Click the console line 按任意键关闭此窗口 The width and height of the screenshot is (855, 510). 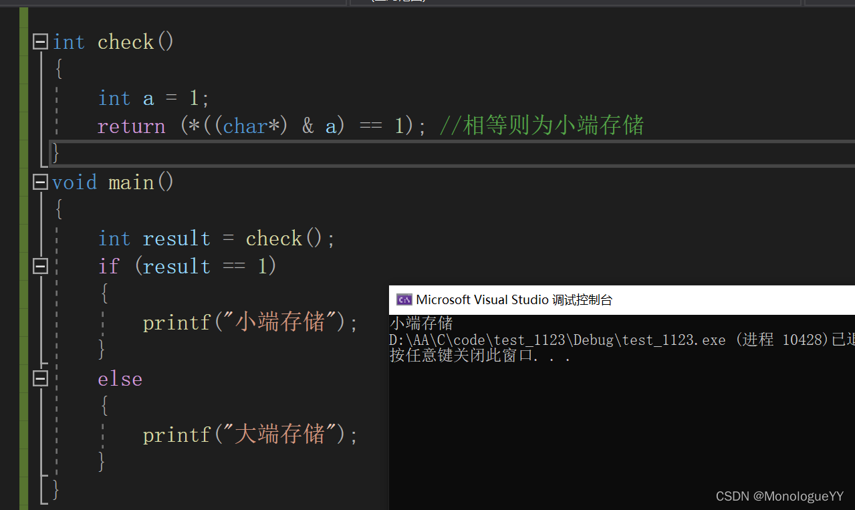[480, 356]
